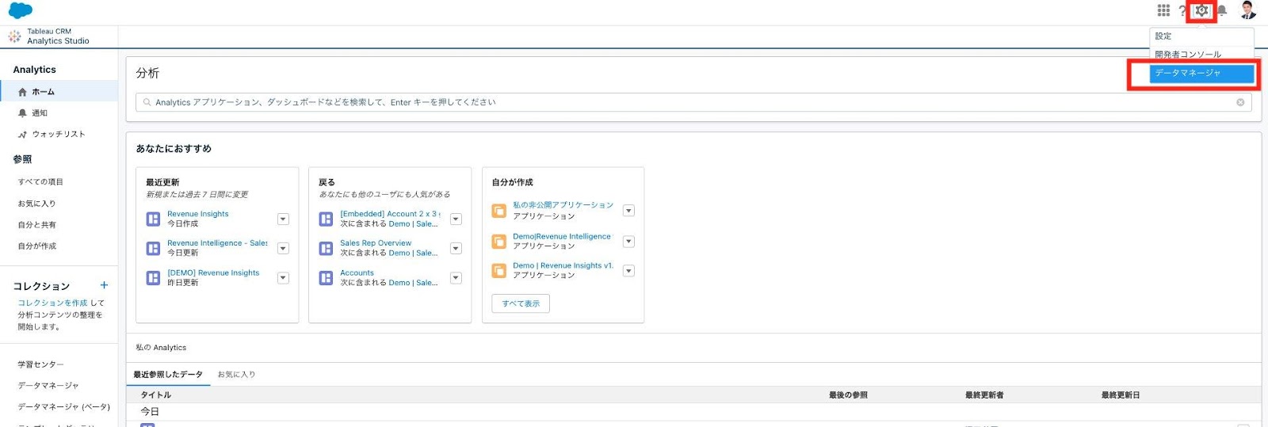This screenshot has width=1268, height=427.
Task: Open dropdown for Demo | Revenue Insights v1.
Action: pos(628,271)
